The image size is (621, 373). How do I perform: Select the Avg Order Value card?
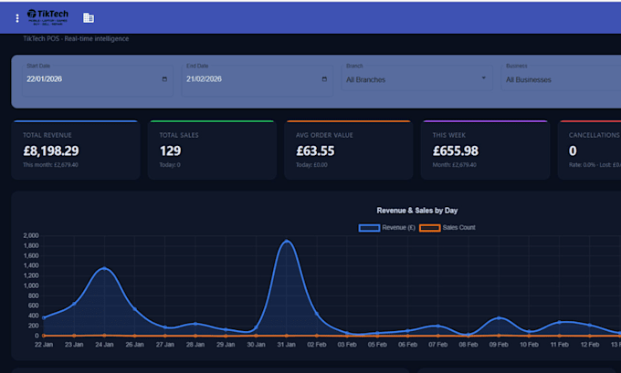pyautogui.click(x=349, y=150)
